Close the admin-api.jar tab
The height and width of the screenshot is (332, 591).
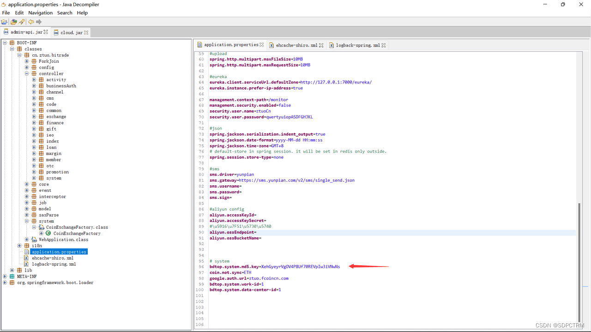coord(46,32)
